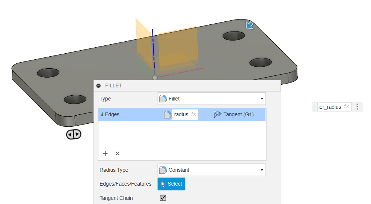Click the blue fillet radius arrow manipulator

pyautogui.click(x=249, y=25)
